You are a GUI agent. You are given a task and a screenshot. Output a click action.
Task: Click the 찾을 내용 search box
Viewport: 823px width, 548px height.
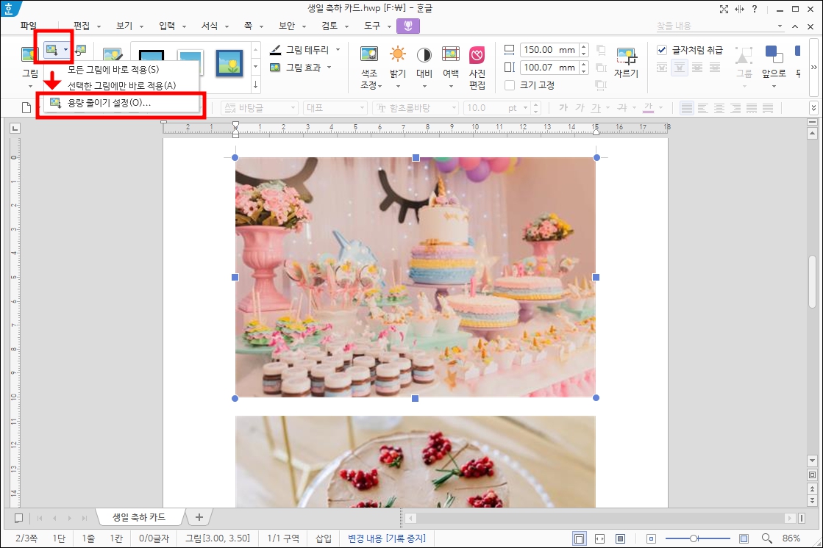click(x=716, y=26)
